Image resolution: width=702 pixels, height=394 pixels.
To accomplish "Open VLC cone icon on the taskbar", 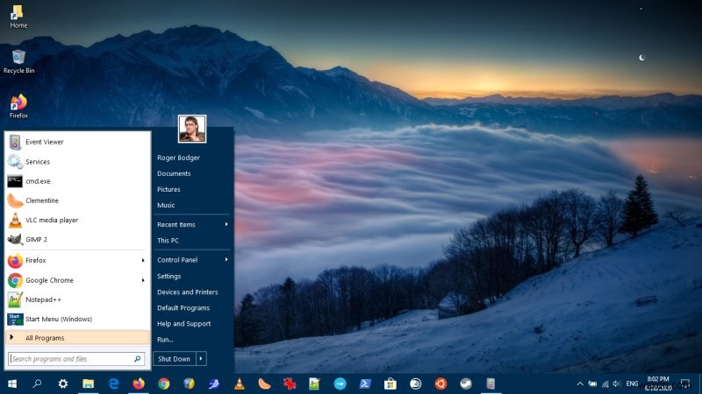I will [240, 383].
